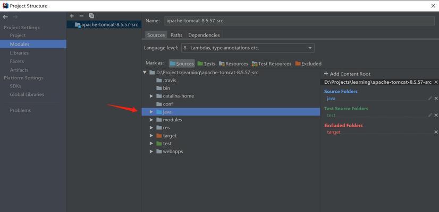Unmark target excluded folder with X

(x=436, y=132)
